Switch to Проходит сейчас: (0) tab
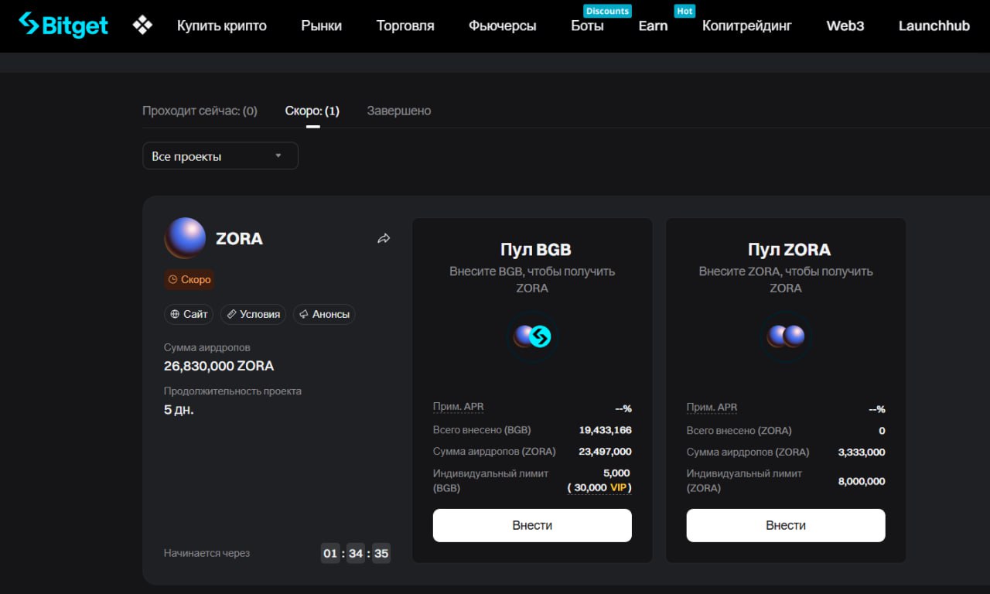 coord(200,111)
